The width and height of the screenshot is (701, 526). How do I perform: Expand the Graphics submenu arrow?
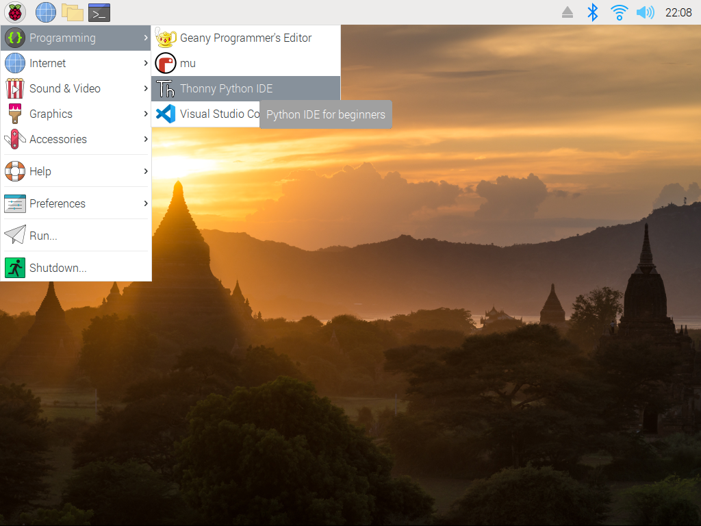(x=146, y=114)
